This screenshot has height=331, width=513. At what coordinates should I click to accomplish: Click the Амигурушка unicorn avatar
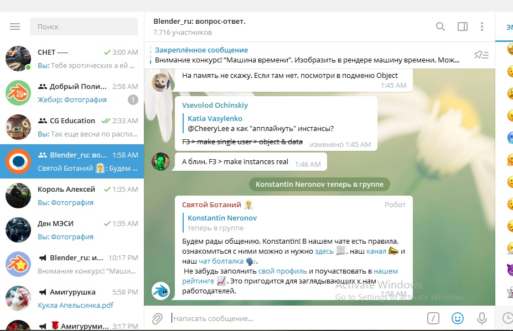pos(18,298)
